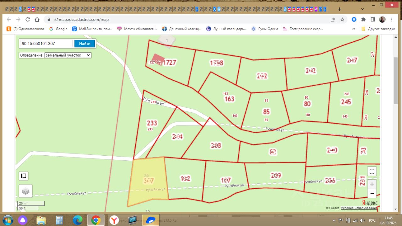Click the cadastral number search field
Image resolution: width=402 pixels, height=226 pixels.
tap(46, 44)
